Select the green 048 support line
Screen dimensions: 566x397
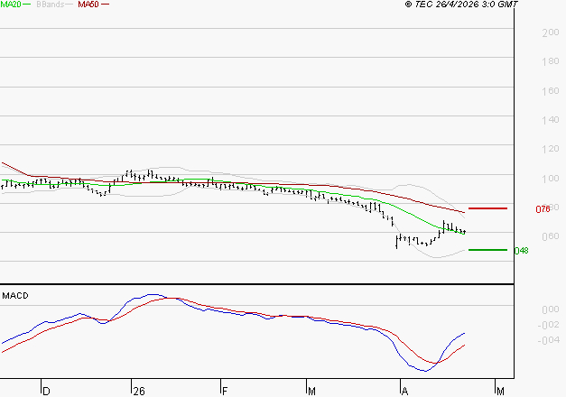click(487, 250)
